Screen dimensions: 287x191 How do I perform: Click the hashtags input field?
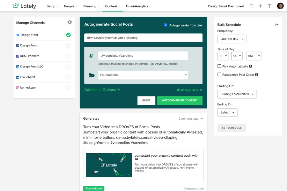tap(143, 56)
